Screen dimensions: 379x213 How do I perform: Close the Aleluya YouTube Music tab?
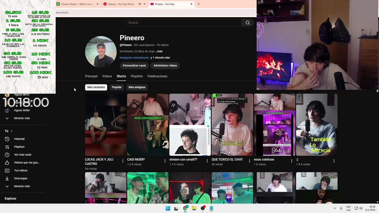[x=144, y=4]
